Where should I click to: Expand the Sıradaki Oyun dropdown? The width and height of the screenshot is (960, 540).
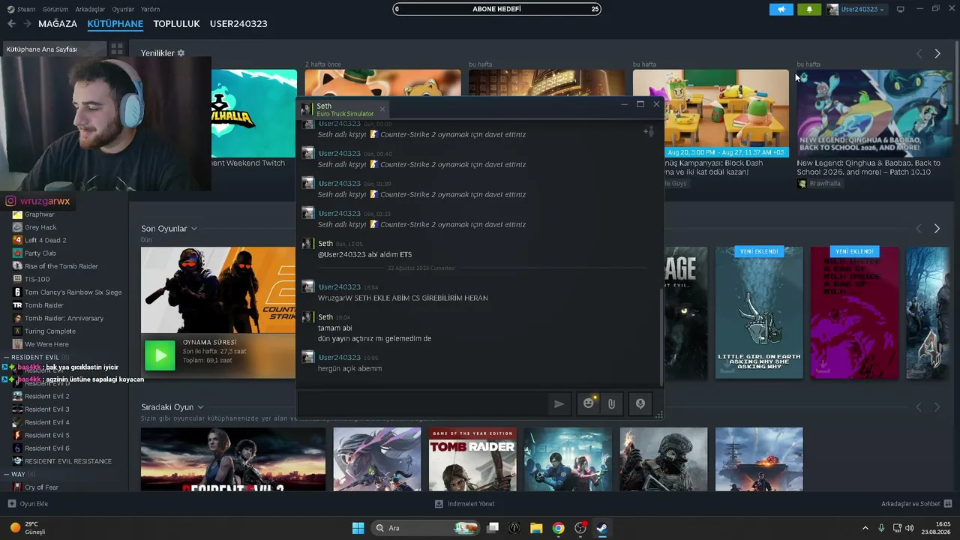pos(200,407)
